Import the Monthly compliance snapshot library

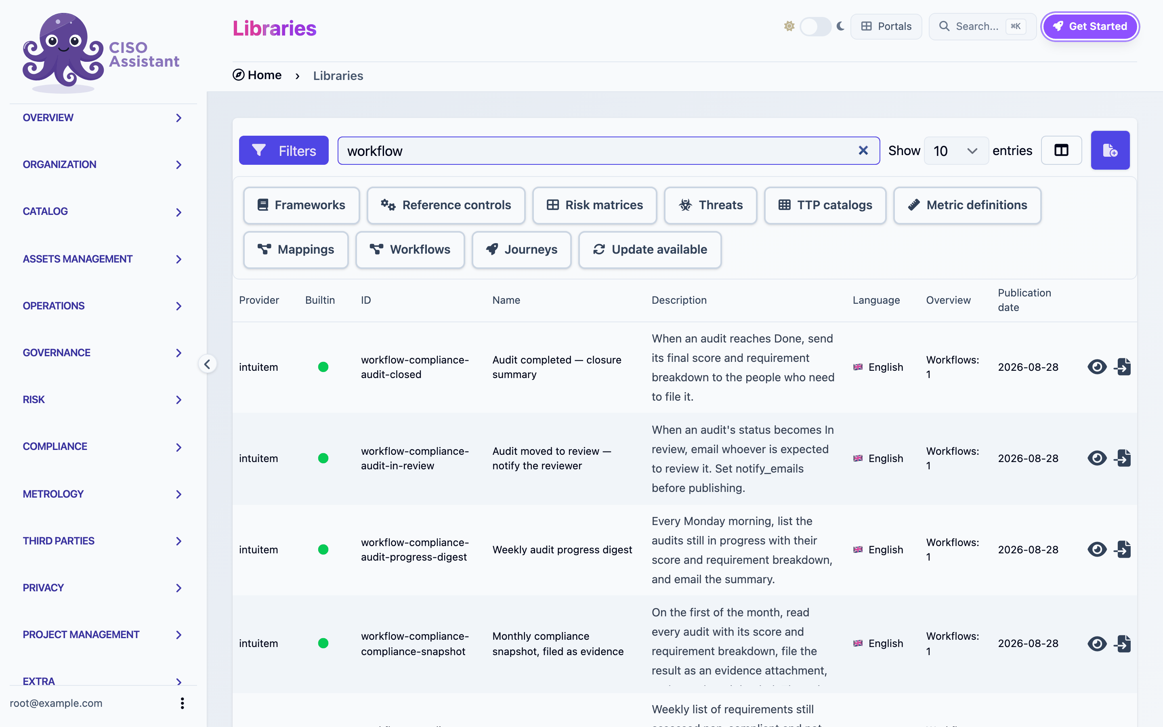click(x=1123, y=643)
